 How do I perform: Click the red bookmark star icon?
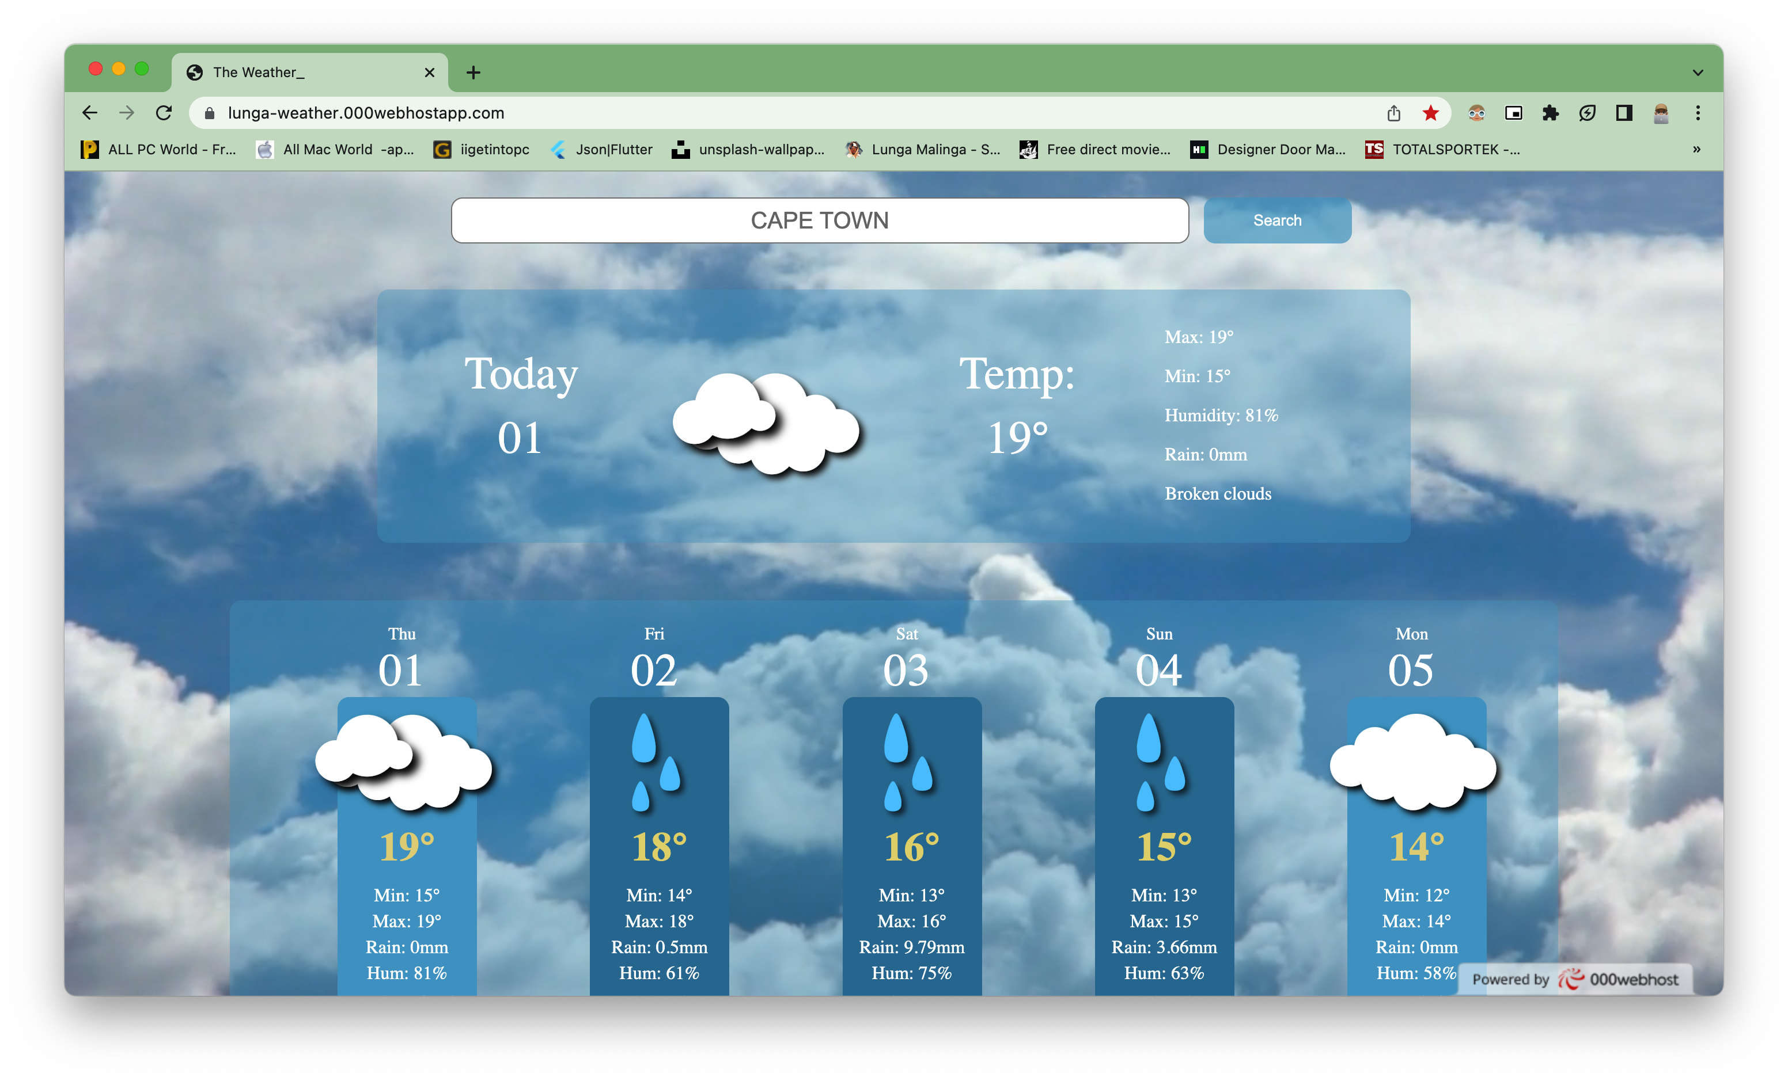(x=1430, y=113)
